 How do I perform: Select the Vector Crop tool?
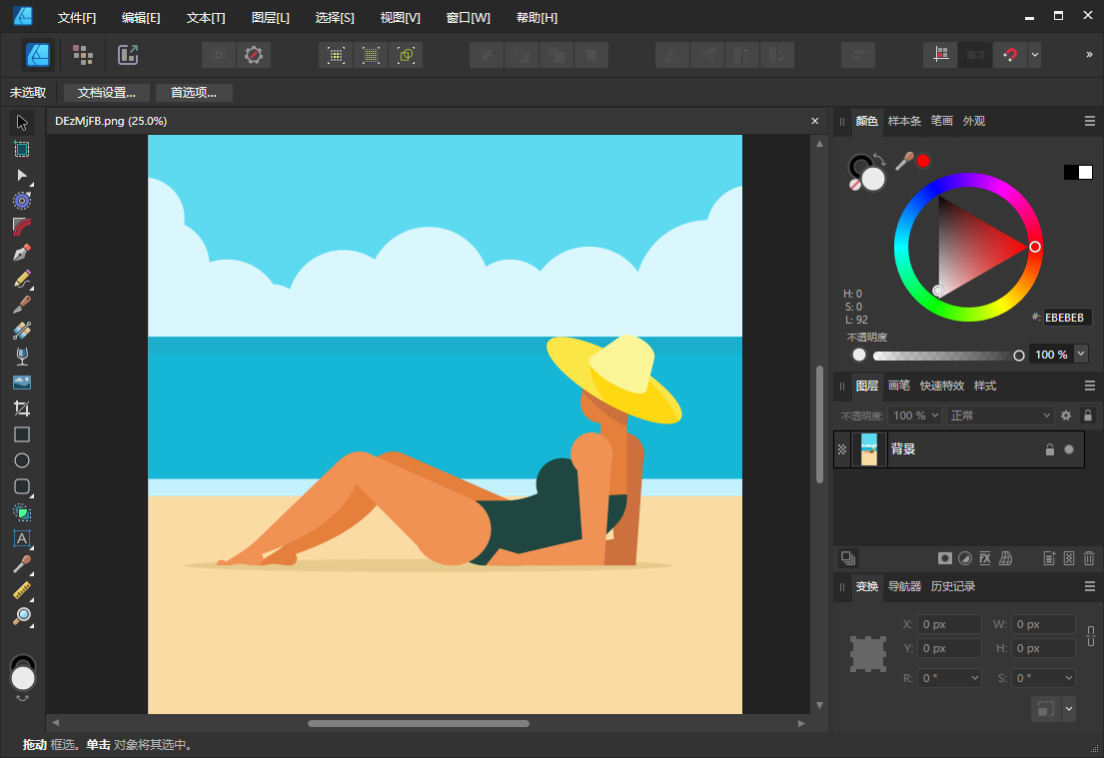click(22, 407)
